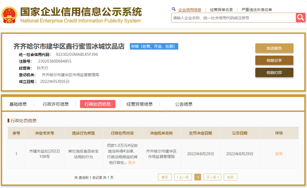This screenshot has height=188, width=307.
Task: Open the 公告信息 tab
Action: click(x=183, y=104)
